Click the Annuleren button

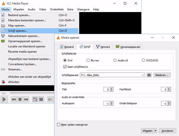tap(168, 131)
